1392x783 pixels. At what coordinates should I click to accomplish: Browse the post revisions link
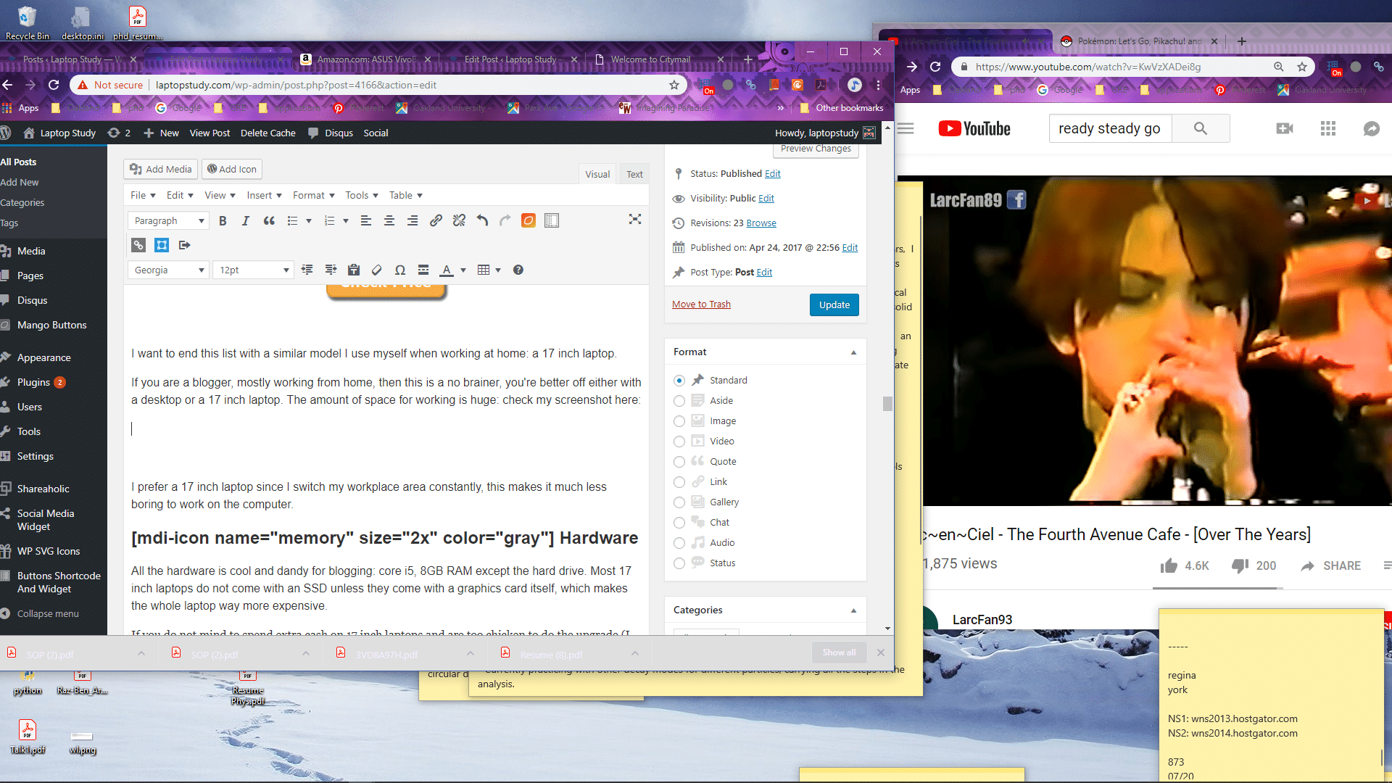coord(761,223)
